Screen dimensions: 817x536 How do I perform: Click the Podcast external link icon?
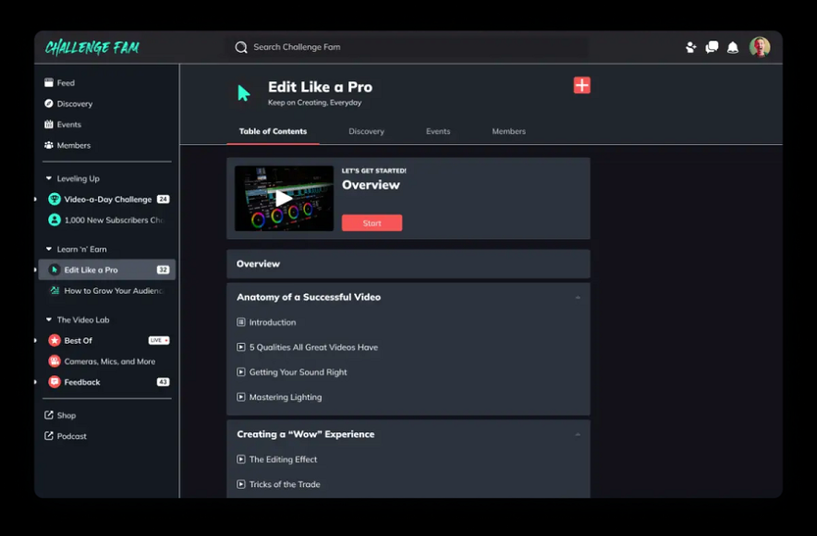[49, 435]
